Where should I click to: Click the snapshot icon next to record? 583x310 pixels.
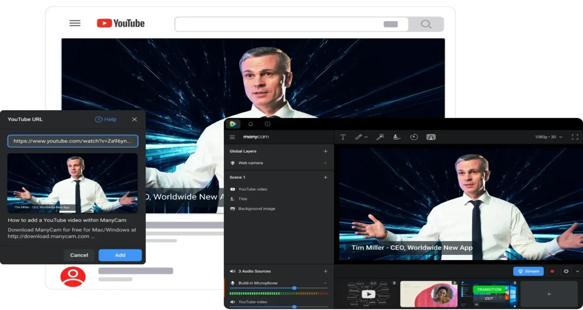[566, 271]
